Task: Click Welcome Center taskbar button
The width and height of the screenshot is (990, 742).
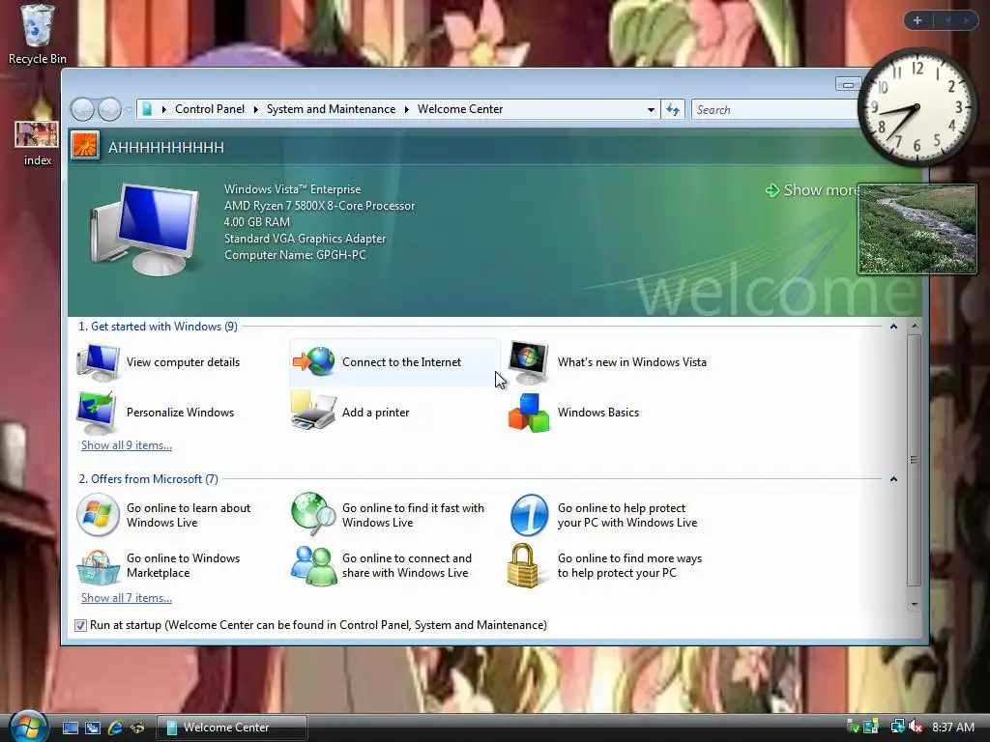Action: (232, 728)
